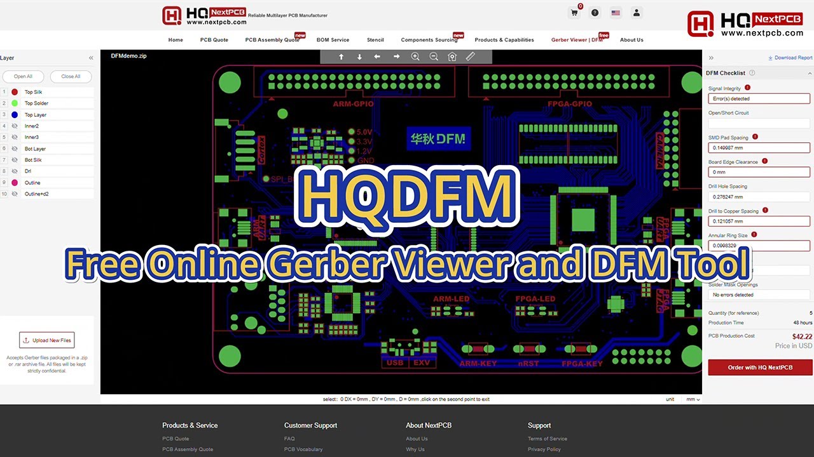This screenshot has width=814, height=457.
Task: Show the Bot Layer via eye icon
Action: [x=14, y=149]
